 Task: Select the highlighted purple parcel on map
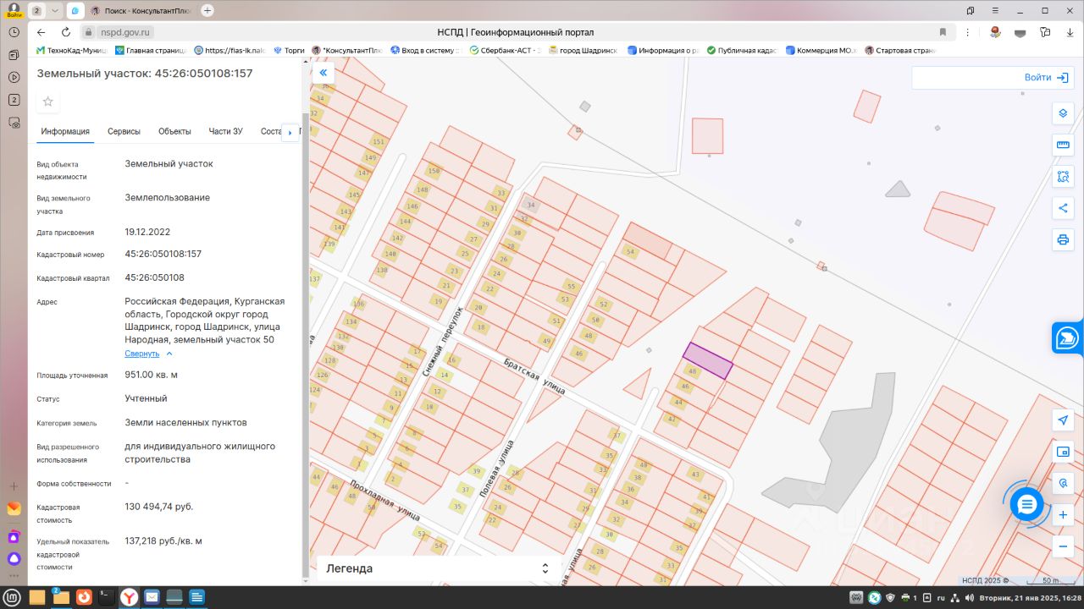(708, 360)
